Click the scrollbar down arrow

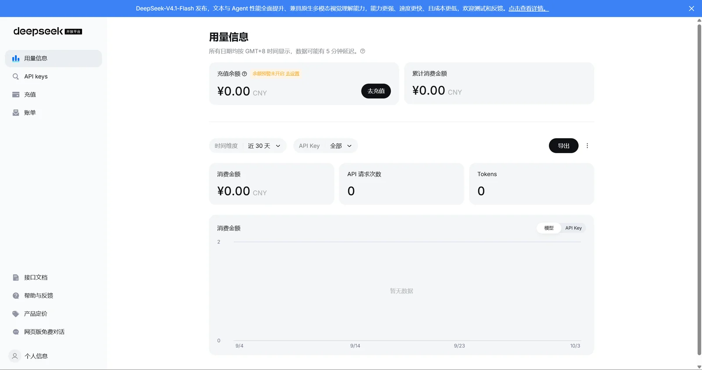pos(699,367)
